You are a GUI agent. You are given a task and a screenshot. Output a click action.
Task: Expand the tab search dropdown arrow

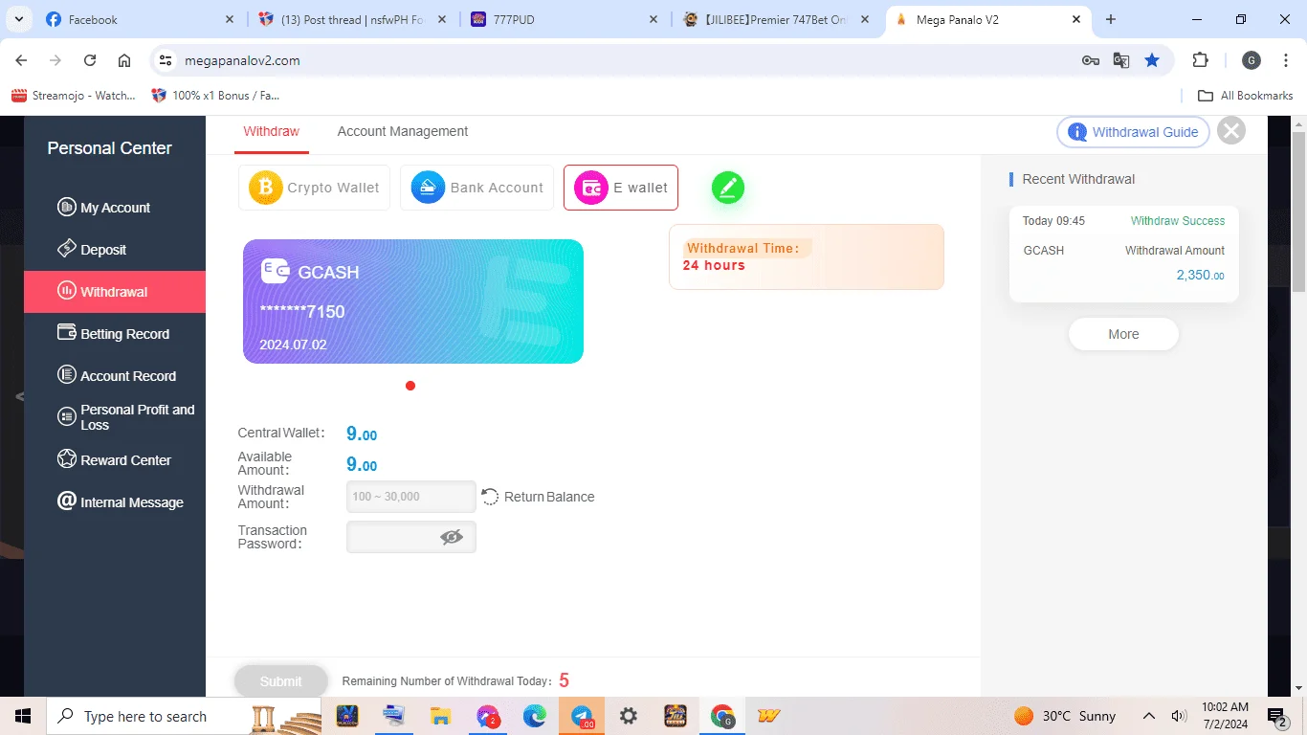pyautogui.click(x=19, y=19)
